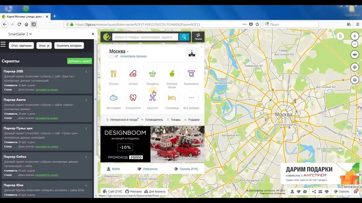Click произвести оплату for Парсер Пульс цен
The image size is (362, 203).
pyautogui.click(x=47, y=147)
